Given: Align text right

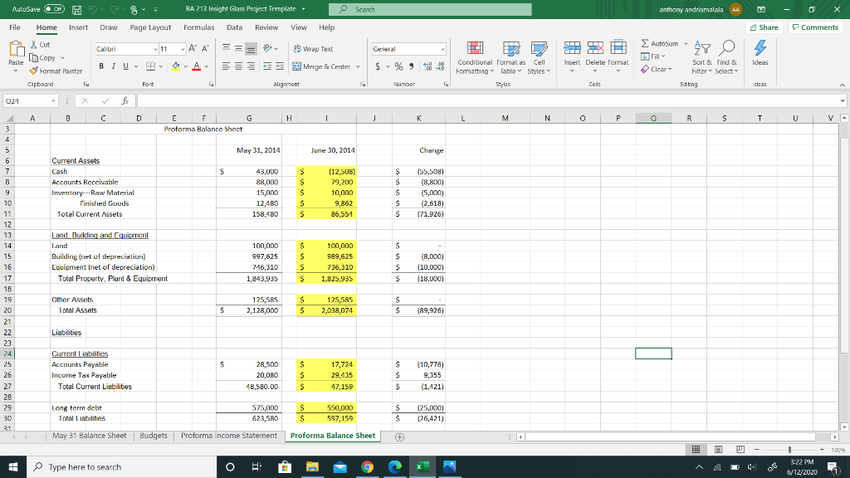Looking at the screenshot, I should point(251,66).
